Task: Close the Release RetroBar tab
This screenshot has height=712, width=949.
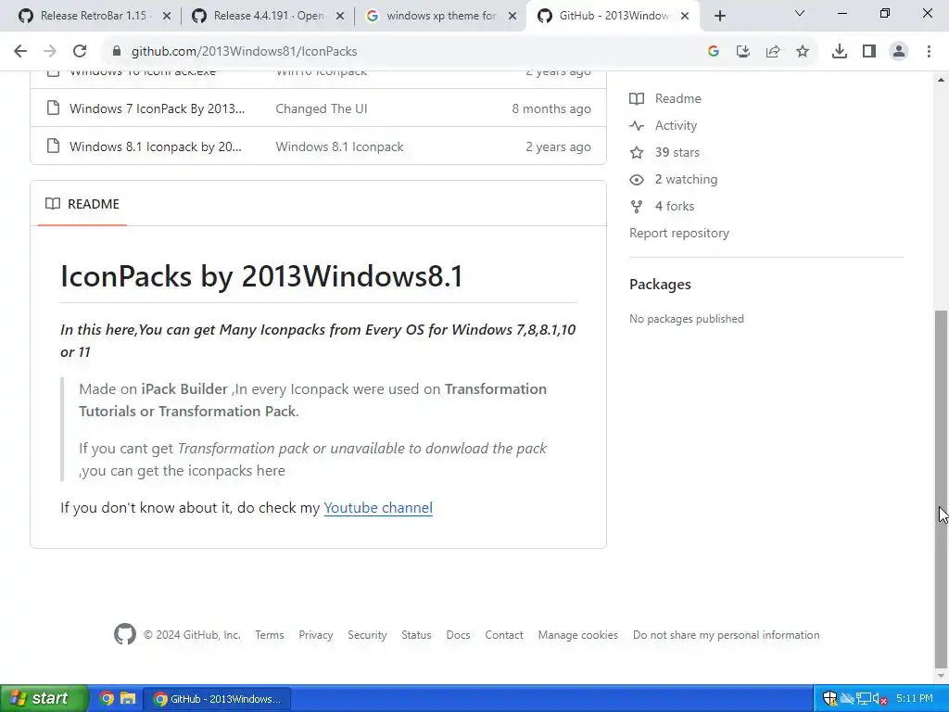Action: [167, 16]
